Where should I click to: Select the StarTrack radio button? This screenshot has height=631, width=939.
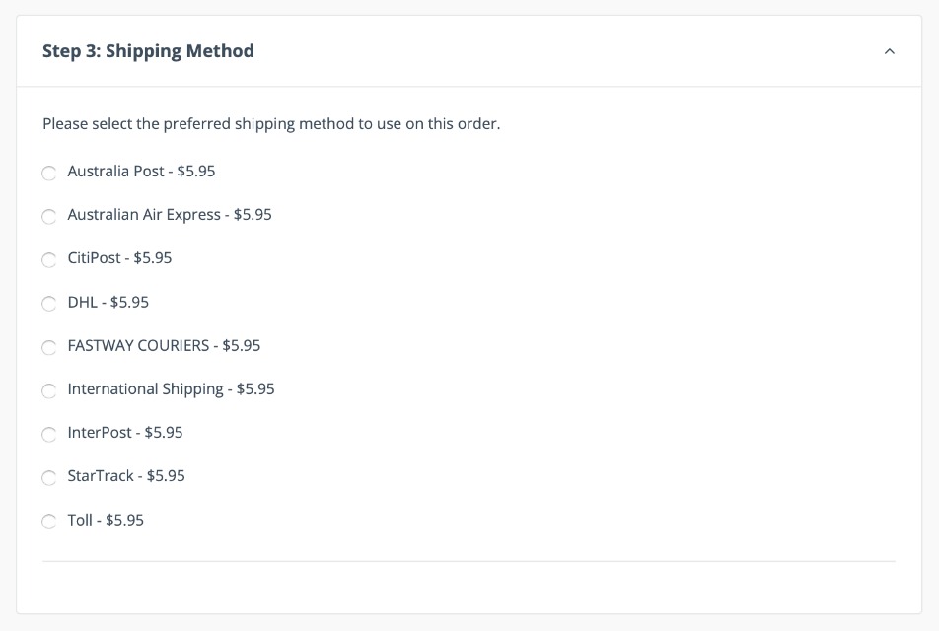[48, 478]
